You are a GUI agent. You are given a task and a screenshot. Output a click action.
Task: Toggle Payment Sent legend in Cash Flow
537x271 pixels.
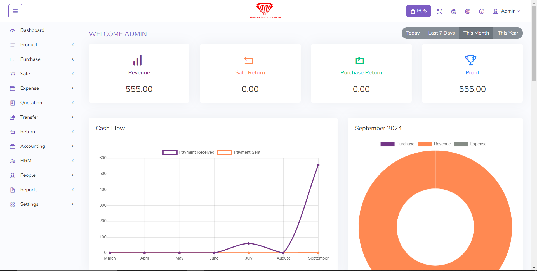[x=239, y=152]
